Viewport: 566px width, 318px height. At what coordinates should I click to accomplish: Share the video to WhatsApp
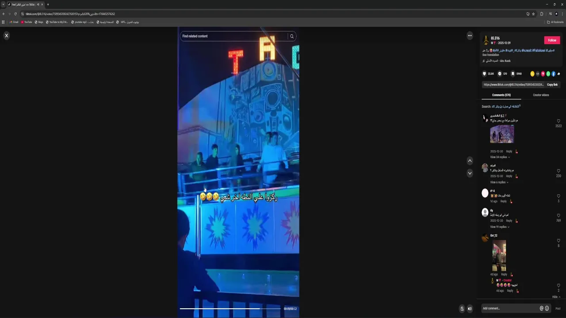click(548, 74)
